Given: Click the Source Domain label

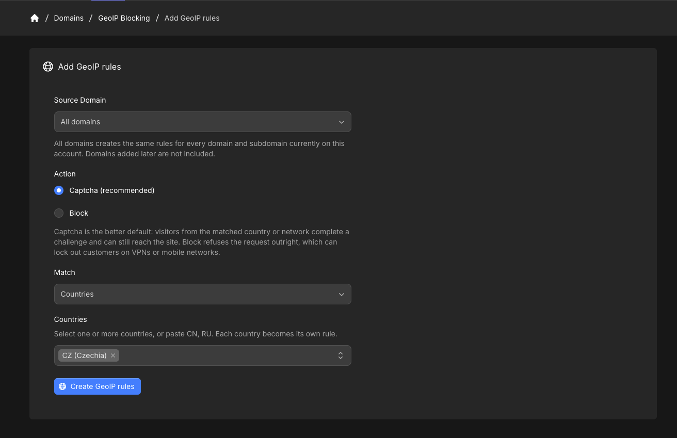Looking at the screenshot, I should (x=80, y=100).
